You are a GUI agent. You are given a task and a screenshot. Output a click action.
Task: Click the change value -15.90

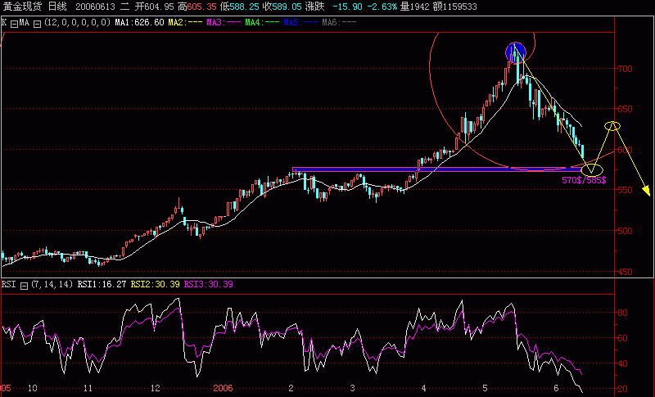click(x=347, y=7)
